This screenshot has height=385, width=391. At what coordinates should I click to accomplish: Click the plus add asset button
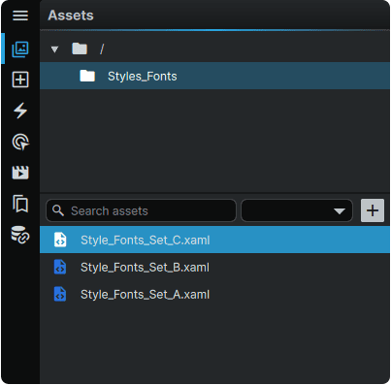point(373,210)
